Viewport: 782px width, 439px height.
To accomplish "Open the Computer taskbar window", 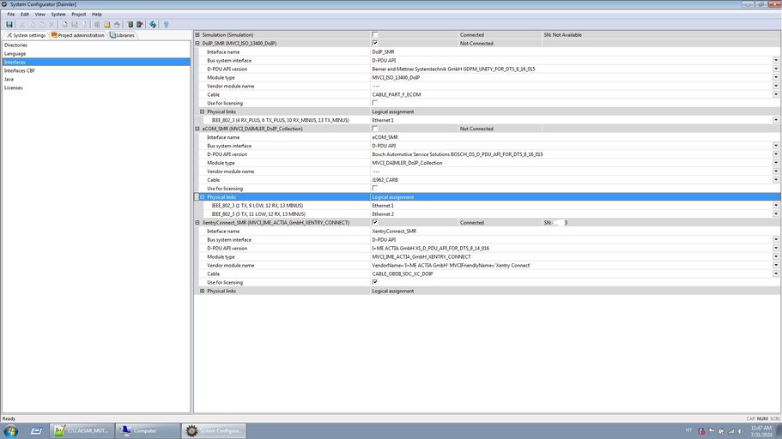I will click(x=148, y=430).
